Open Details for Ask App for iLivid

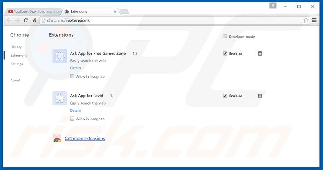point(75,110)
